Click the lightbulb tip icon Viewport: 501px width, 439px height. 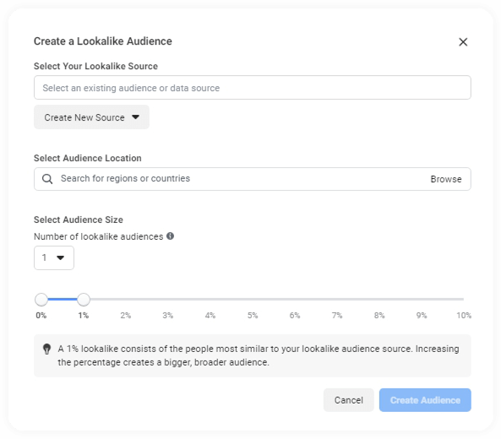pyautogui.click(x=46, y=349)
